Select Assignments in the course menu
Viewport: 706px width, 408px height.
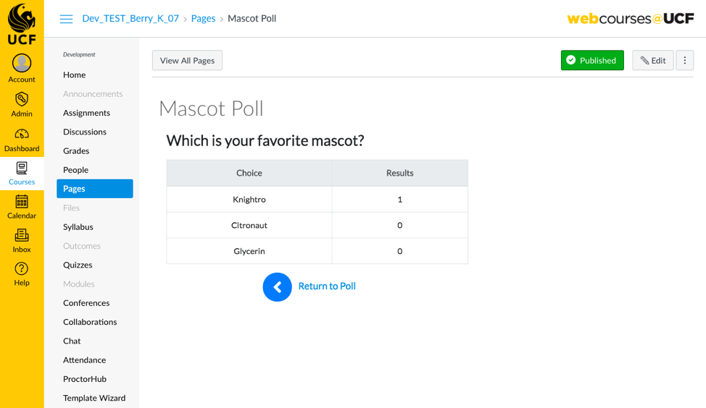tap(86, 113)
